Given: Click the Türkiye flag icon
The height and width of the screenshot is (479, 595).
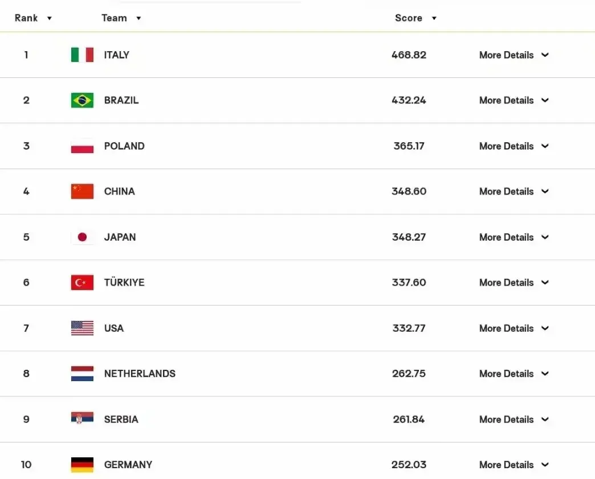Looking at the screenshot, I should coord(82,283).
